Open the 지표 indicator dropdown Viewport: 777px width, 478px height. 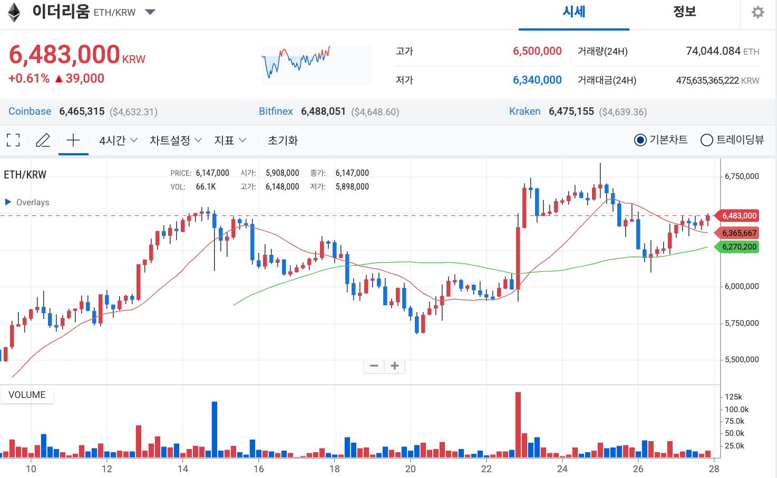(x=230, y=140)
